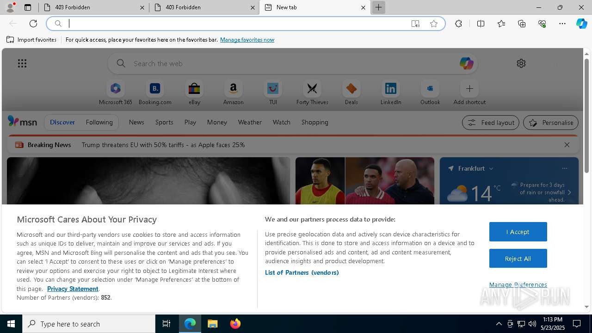Open File Explorer from the taskbar
The width and height of the screenshot is (592, 333).
pyautogui.click(x=213, y=324)
